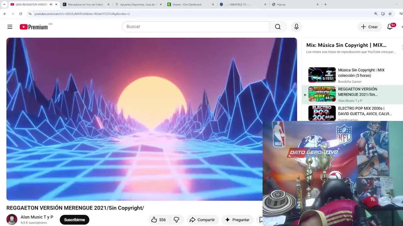The width and height of the screenshot is (403, 226).
Task: Open ELECTRO POP MIX 2000s thumbnail
Action: [x=322, y=113]
